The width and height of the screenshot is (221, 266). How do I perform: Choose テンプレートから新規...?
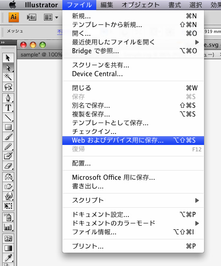pyautogui.click(x=133, y=25)
